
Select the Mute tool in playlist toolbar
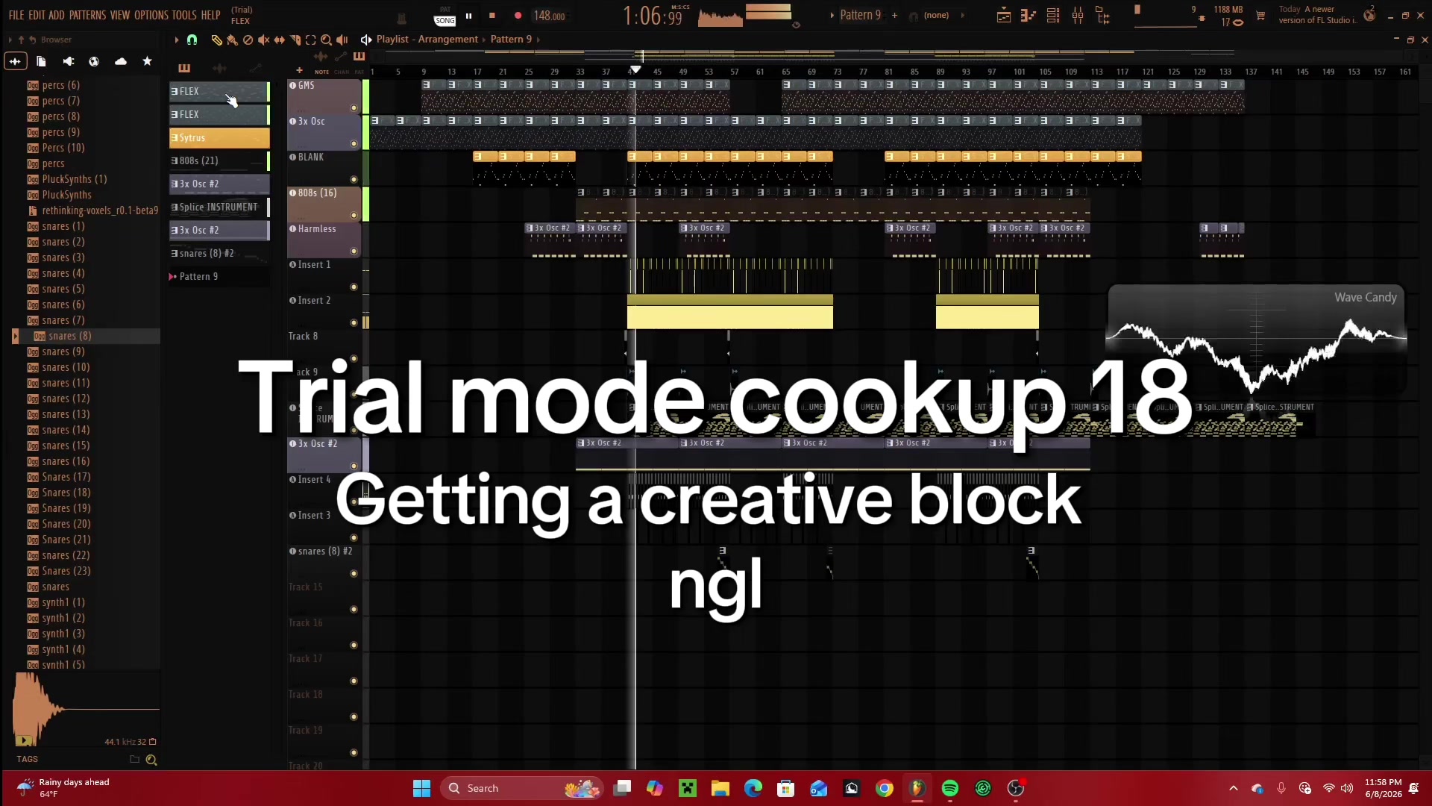[263, 40]
